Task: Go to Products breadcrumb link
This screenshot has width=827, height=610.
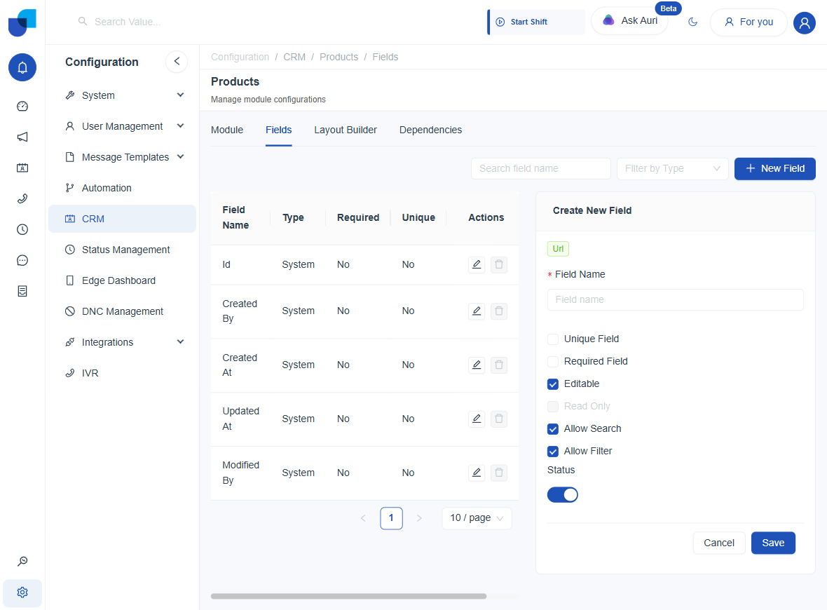Action: pyautogui.click(x=339, y=57)
